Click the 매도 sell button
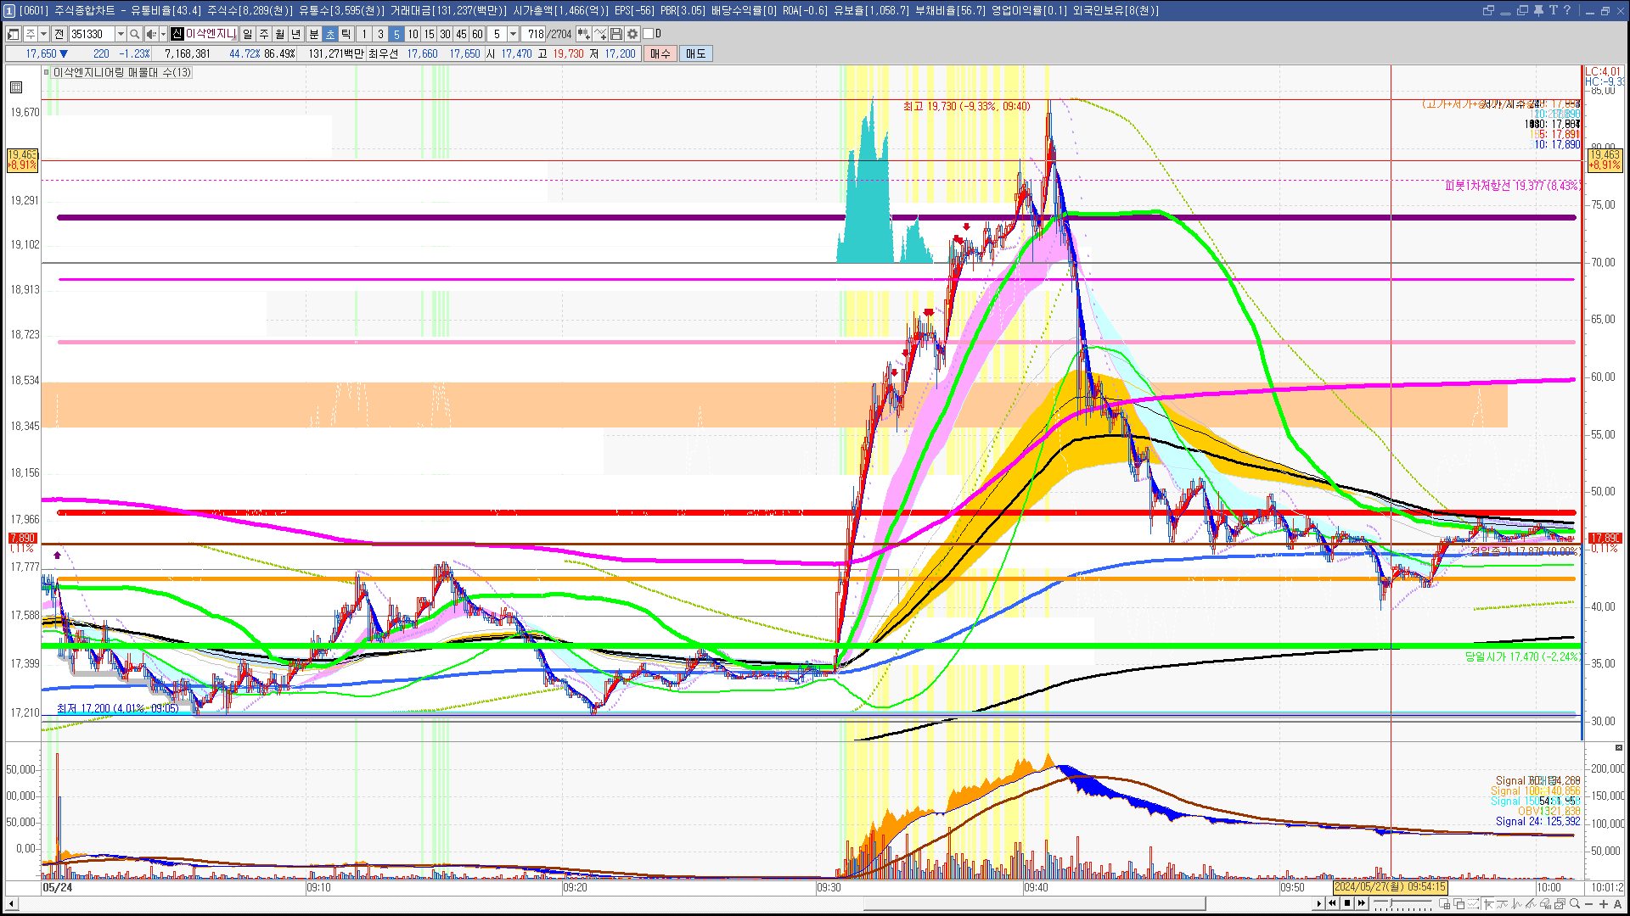The image size is (1630, 916). coord(696,53)
